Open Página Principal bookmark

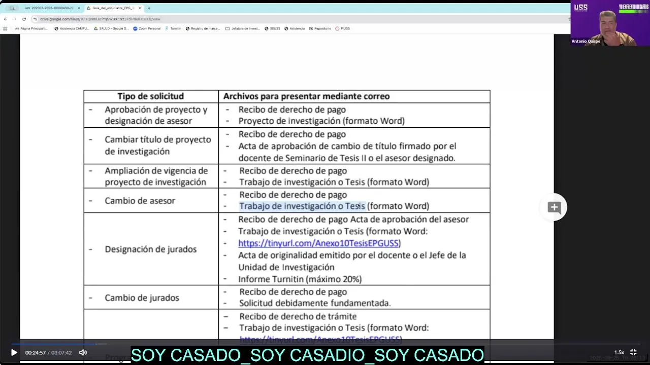pos(31,28)
